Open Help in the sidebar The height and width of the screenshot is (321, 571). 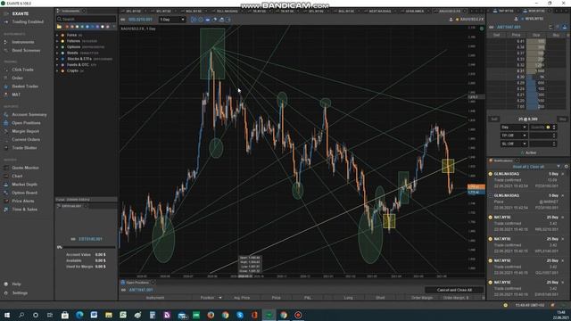click(x=16, y=284)
